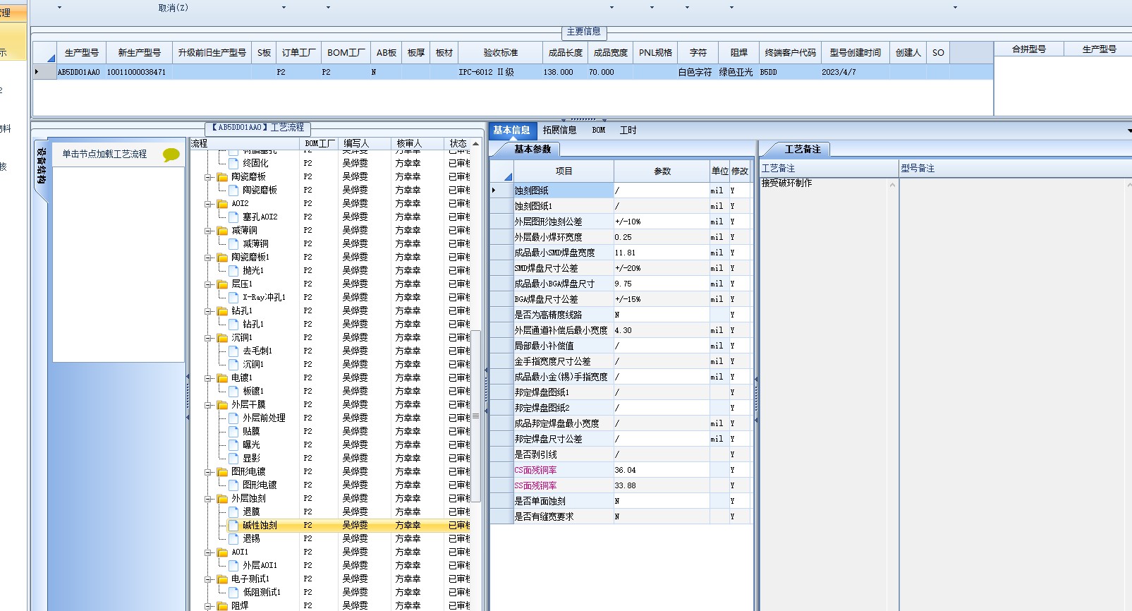Click folder icon beside 沉铜1 group
Viewport: 1132px width, 611px height.
[223, 338]
